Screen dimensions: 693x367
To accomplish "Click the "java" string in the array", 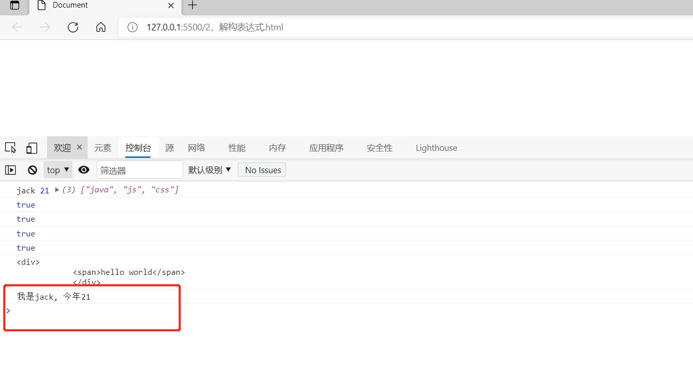I will (99, 190).
